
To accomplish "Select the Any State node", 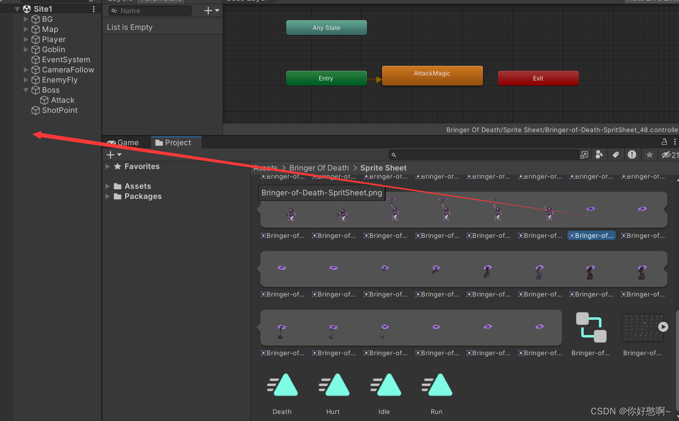I will coord(326,28).
